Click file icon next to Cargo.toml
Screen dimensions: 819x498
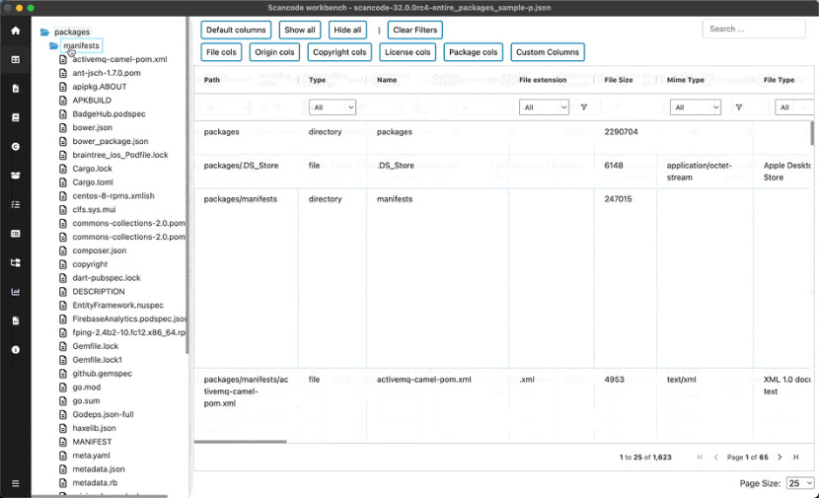(x=63, y=182)
